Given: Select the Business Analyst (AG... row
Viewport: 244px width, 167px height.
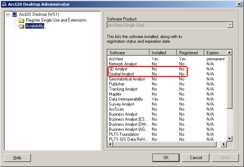Looking at the screenshot, I should coord(167,129).
